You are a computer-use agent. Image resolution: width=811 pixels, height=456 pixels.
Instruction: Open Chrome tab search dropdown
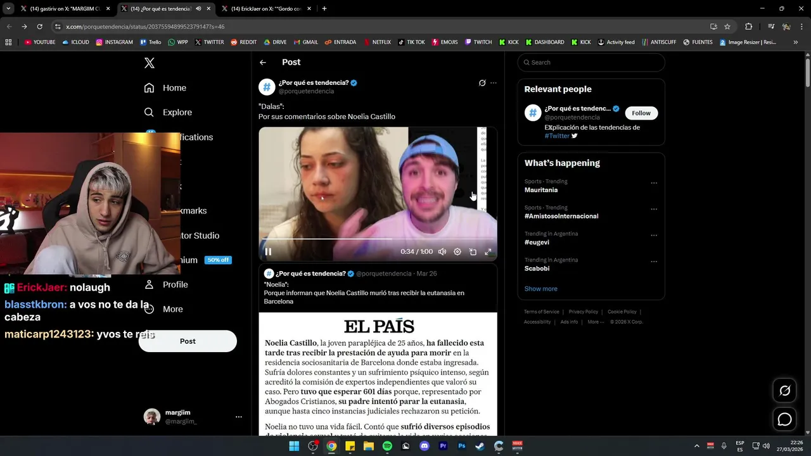click(8, 9)
